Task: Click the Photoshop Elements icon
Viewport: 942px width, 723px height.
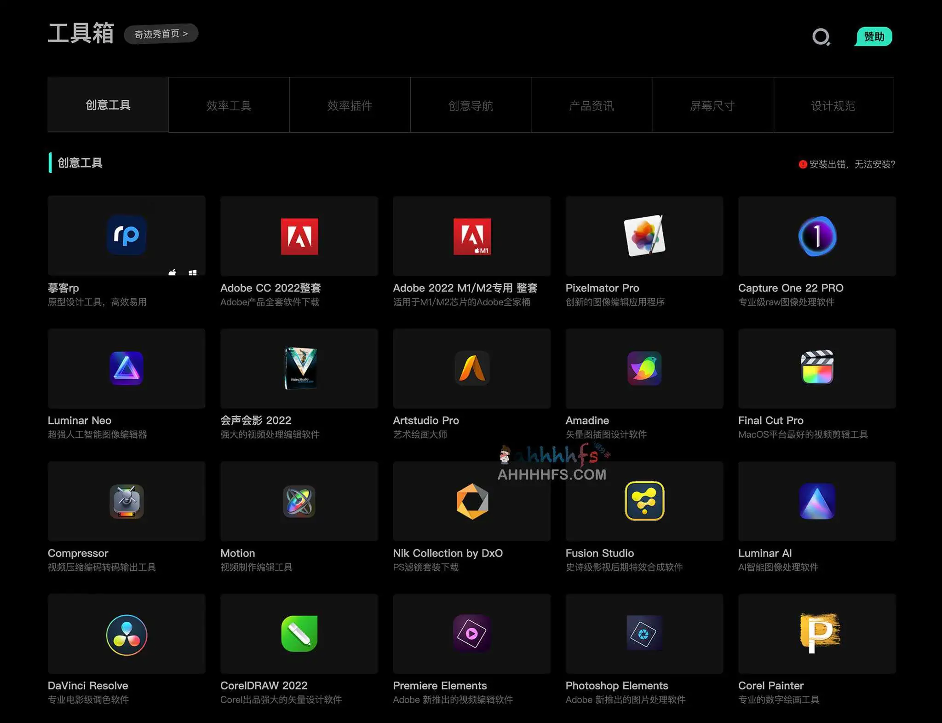Action: pyautogui.click(x=644, y=633)
